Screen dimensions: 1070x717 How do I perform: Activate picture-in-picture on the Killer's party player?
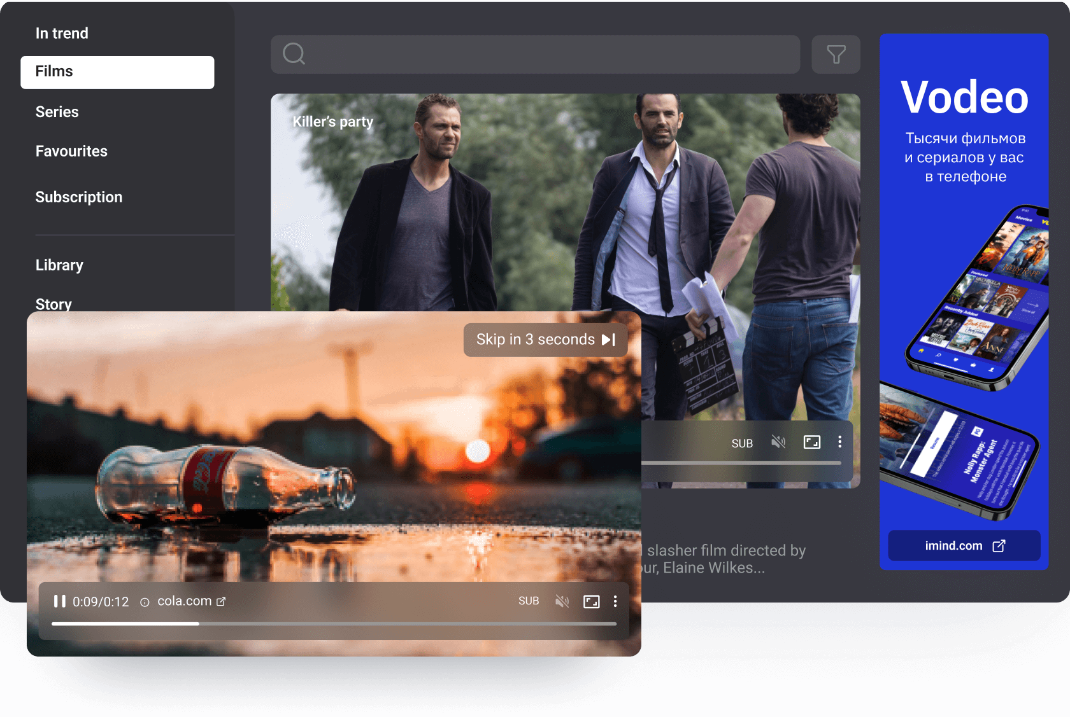pyautogui.click(x=812, y=442)
